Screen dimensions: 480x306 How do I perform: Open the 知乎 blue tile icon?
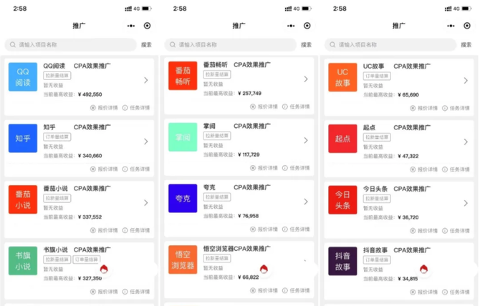click(x=23, y=138)
